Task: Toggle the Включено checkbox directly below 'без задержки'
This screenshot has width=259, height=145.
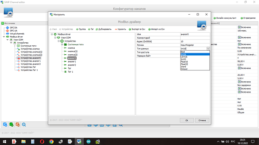Action: pos(239,88)
